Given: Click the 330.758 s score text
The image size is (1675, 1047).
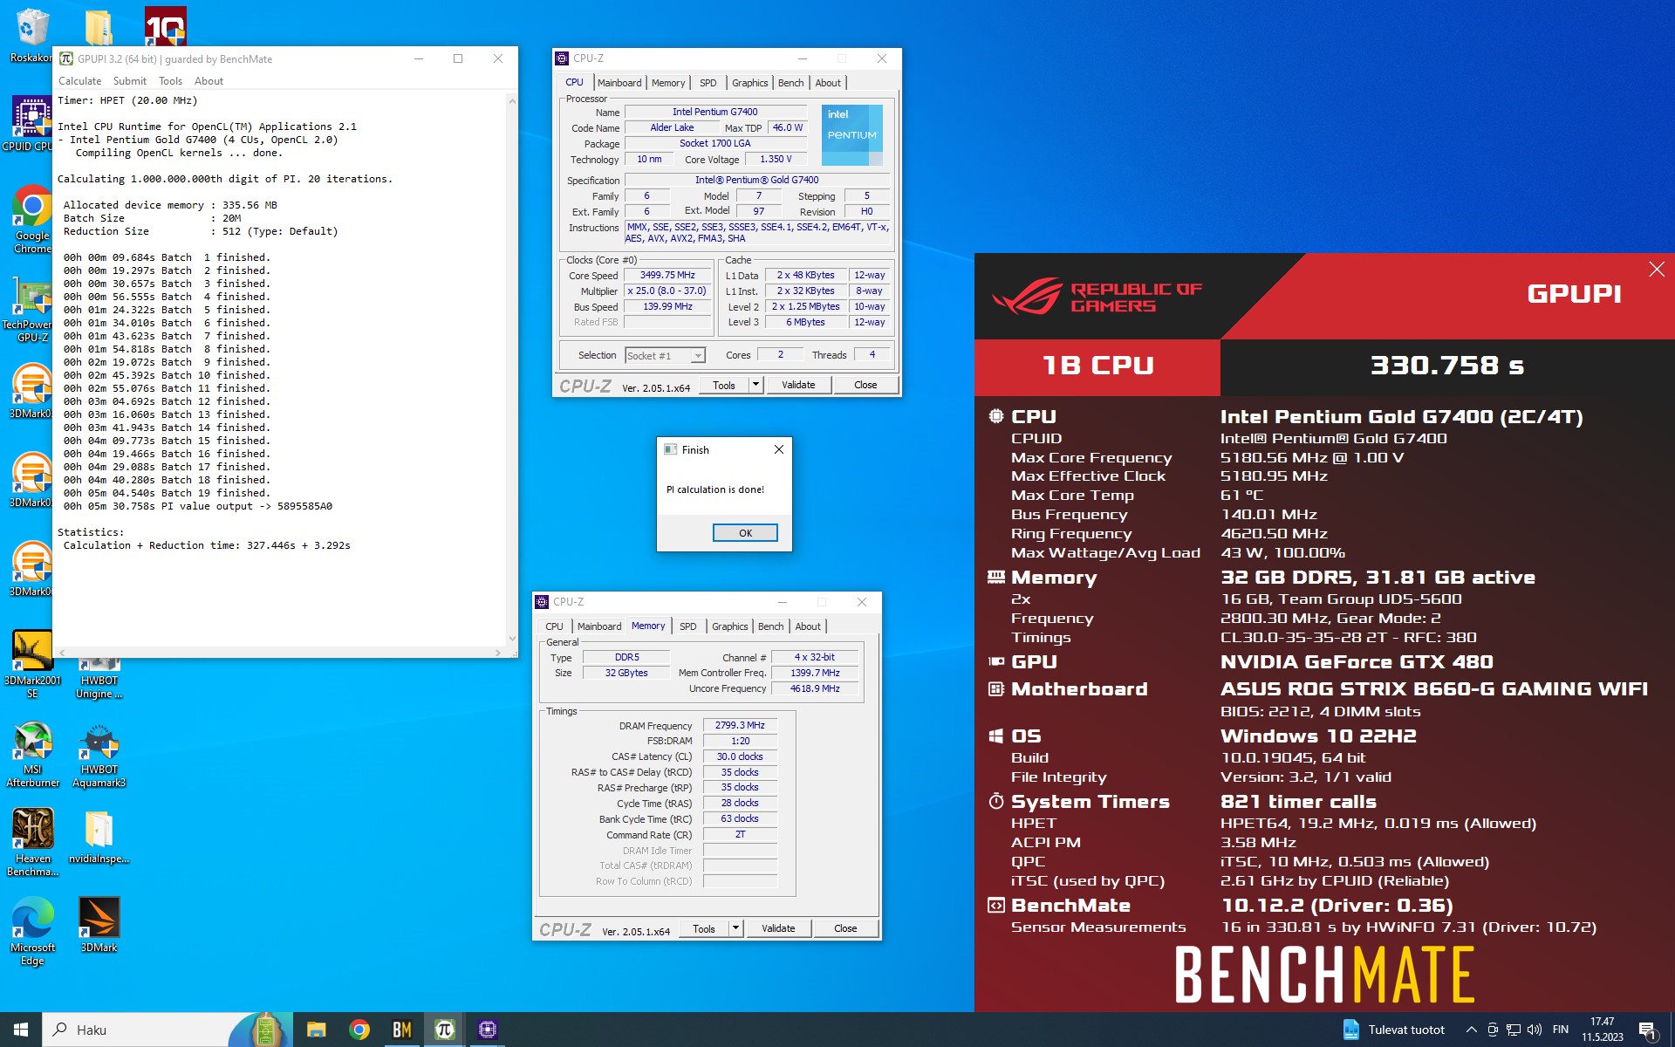Looking at the screenshot, I should pyautogui.click(x=1447, y=366).
